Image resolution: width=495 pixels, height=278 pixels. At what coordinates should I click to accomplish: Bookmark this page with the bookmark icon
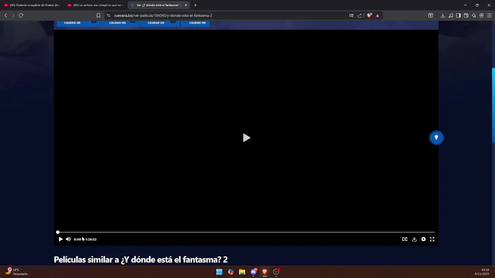click(98, 15)
